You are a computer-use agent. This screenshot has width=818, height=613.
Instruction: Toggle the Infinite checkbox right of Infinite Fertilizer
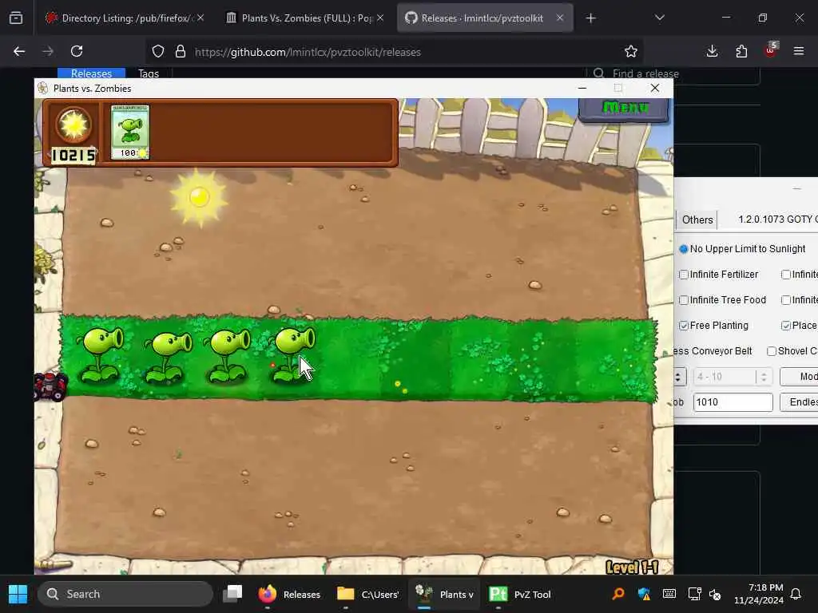(x=786, y=275)
